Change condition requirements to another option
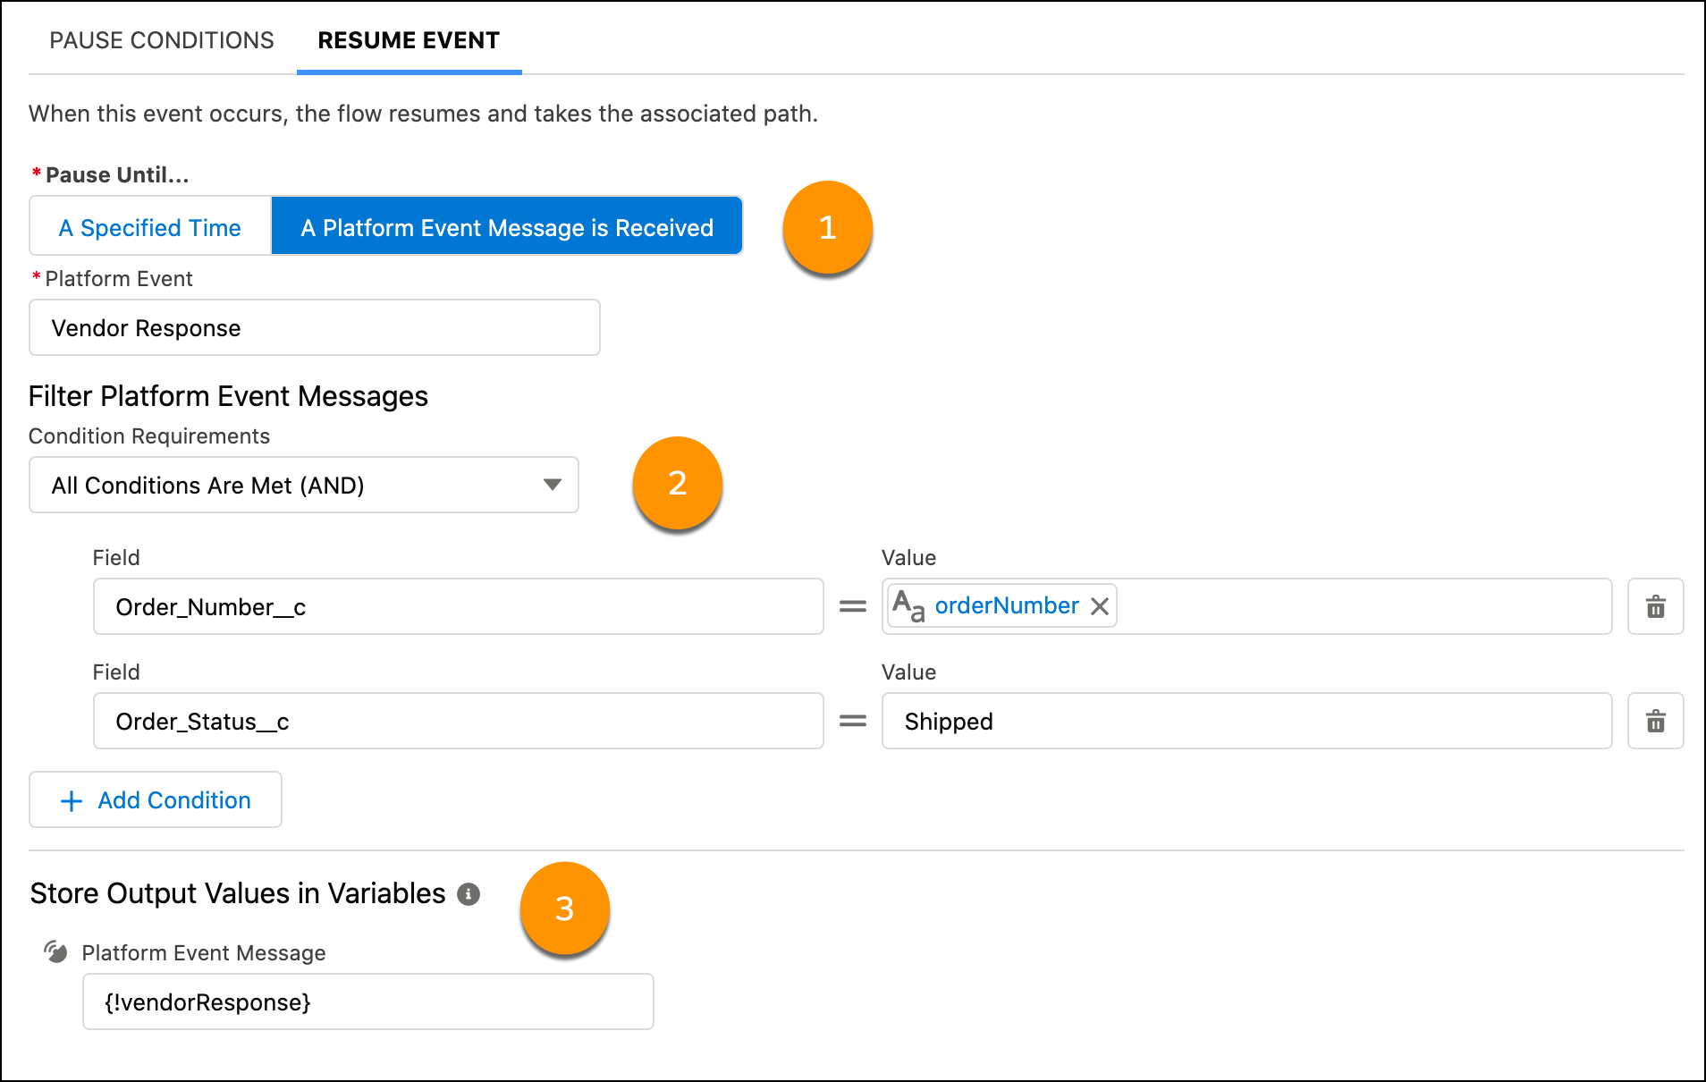Viewport: 1706px width, 1082px height. pyautogui.click(x=304, y=485)
